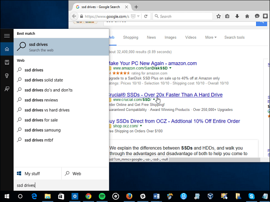Open 'Buy SSDs Direct from OCZ' link
The width and height of the screenshot is (270, 202).
(175, 121)
